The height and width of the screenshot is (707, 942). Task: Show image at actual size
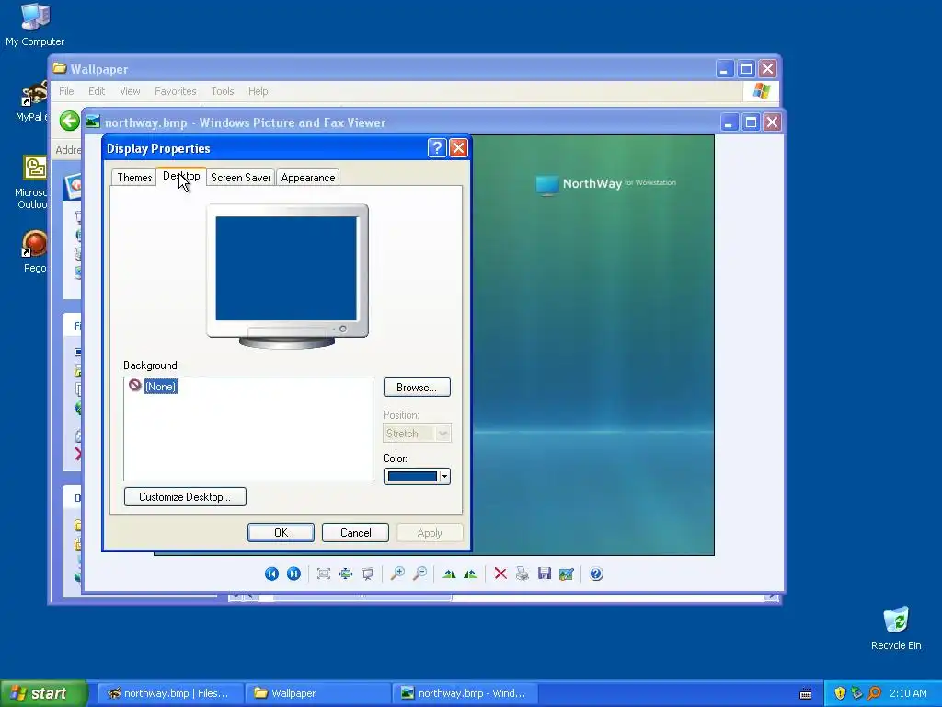[346, 574]
